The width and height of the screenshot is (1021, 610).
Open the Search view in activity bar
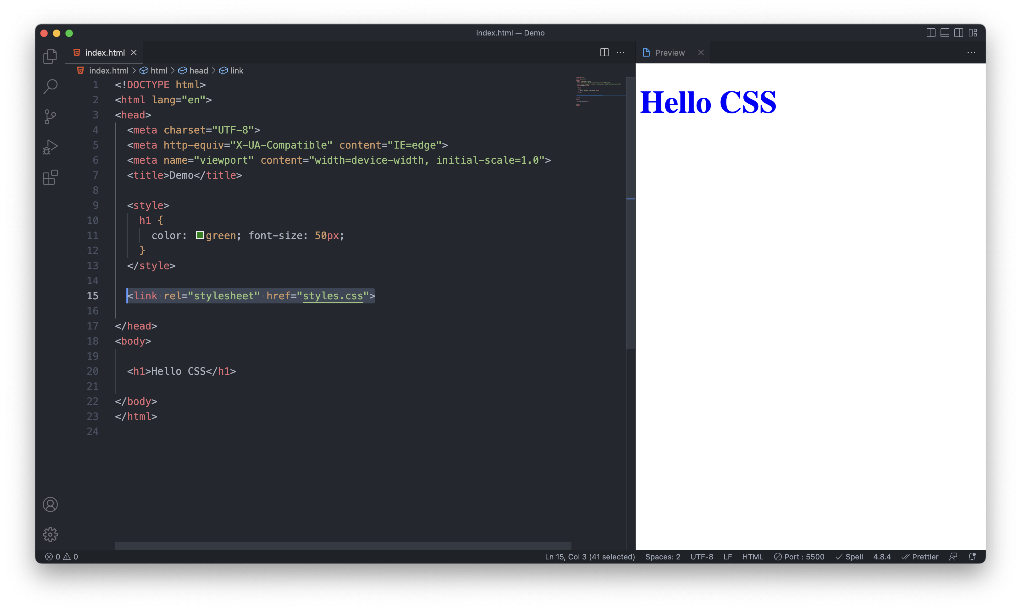50,86
